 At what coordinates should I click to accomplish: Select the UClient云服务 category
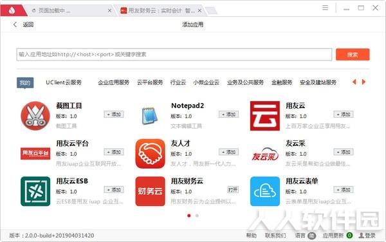(x=64, y=82)
